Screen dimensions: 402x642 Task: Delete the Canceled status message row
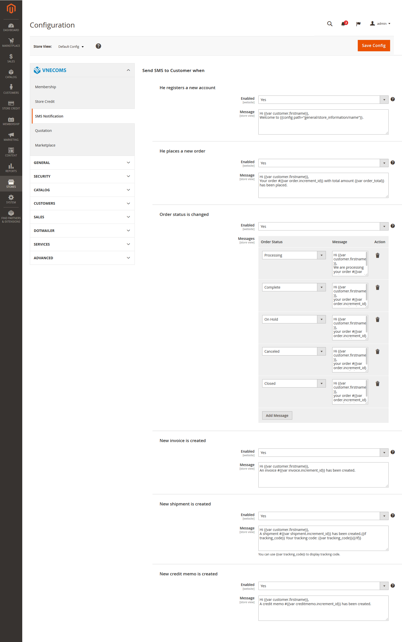[x=377, y=352]
